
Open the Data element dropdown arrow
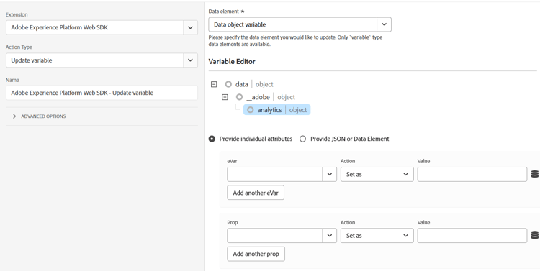tap(384, 24)
